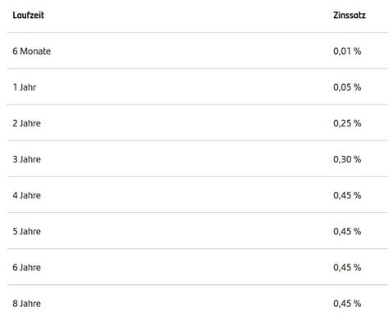Select the 2 Jahre row label
The image size is (388, 320).
point(26,123)
